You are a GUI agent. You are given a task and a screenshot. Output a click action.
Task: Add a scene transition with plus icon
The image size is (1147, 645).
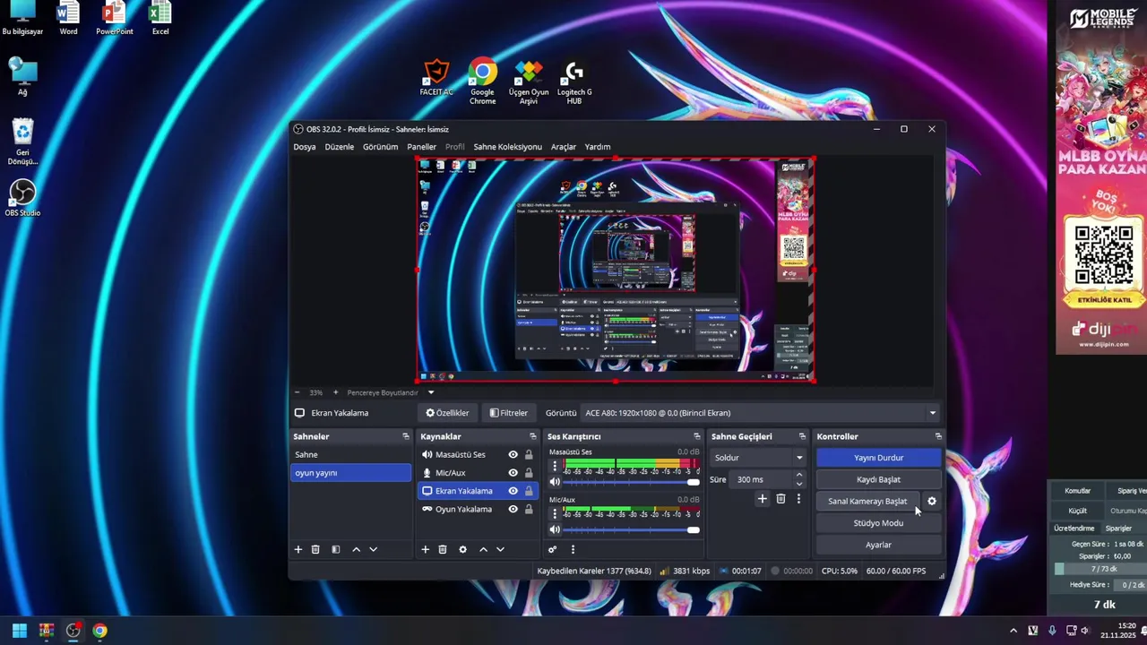click(763, 499)
